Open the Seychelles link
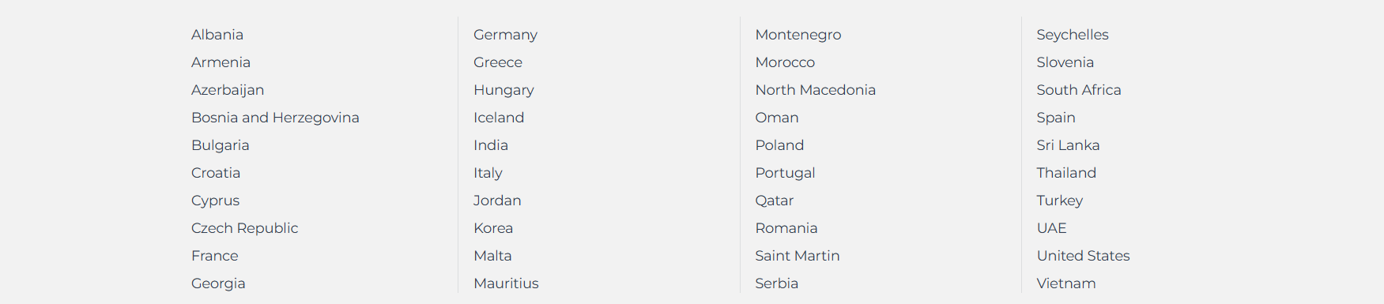1384x304 pixels. [1073, 35]
